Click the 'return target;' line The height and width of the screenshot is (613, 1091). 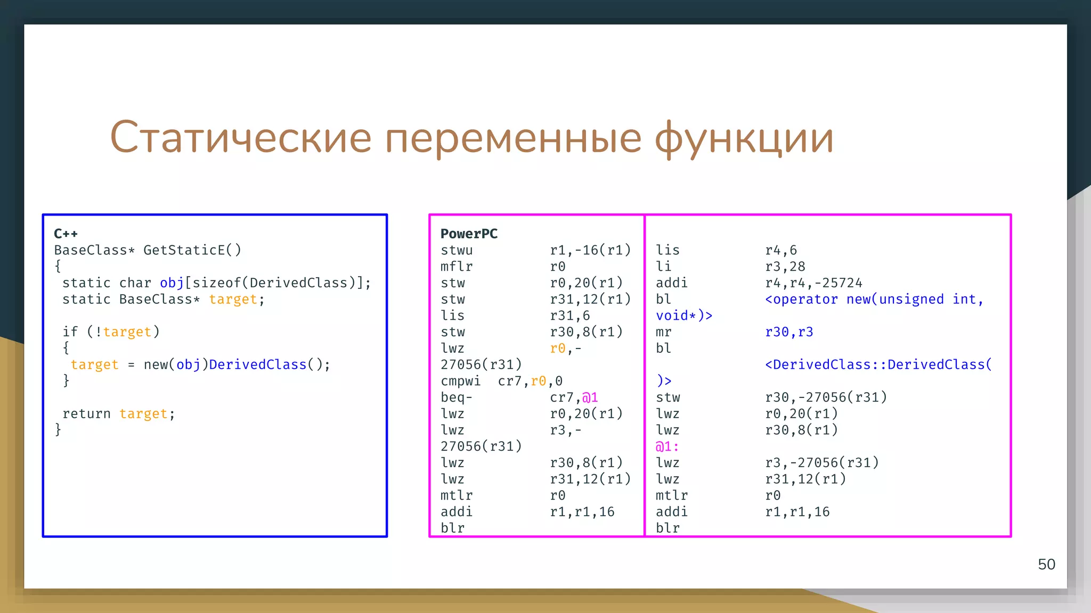point(119,413)
